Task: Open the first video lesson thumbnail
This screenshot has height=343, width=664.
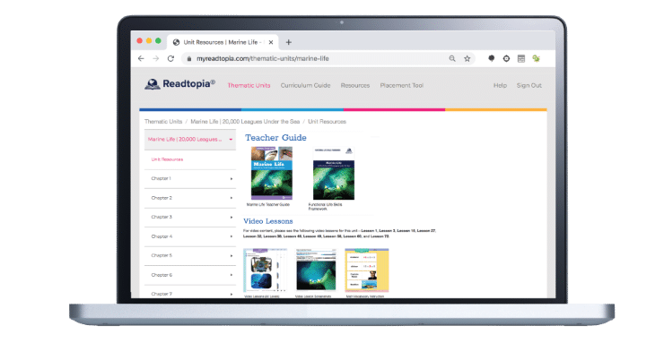Action: [x=265, y=270]
